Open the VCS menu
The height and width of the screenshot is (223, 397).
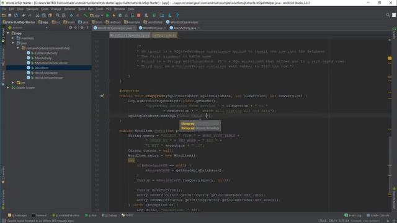click(109, 9)
